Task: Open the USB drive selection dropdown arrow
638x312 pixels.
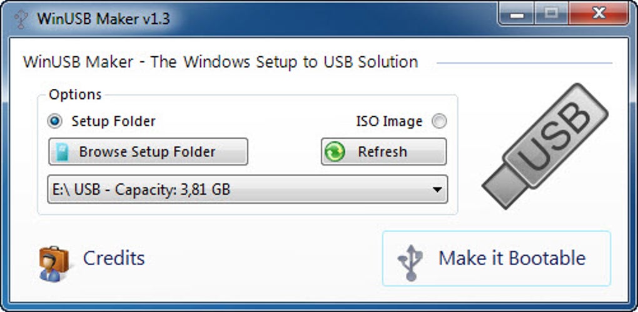Action: (x=437, y=189)
